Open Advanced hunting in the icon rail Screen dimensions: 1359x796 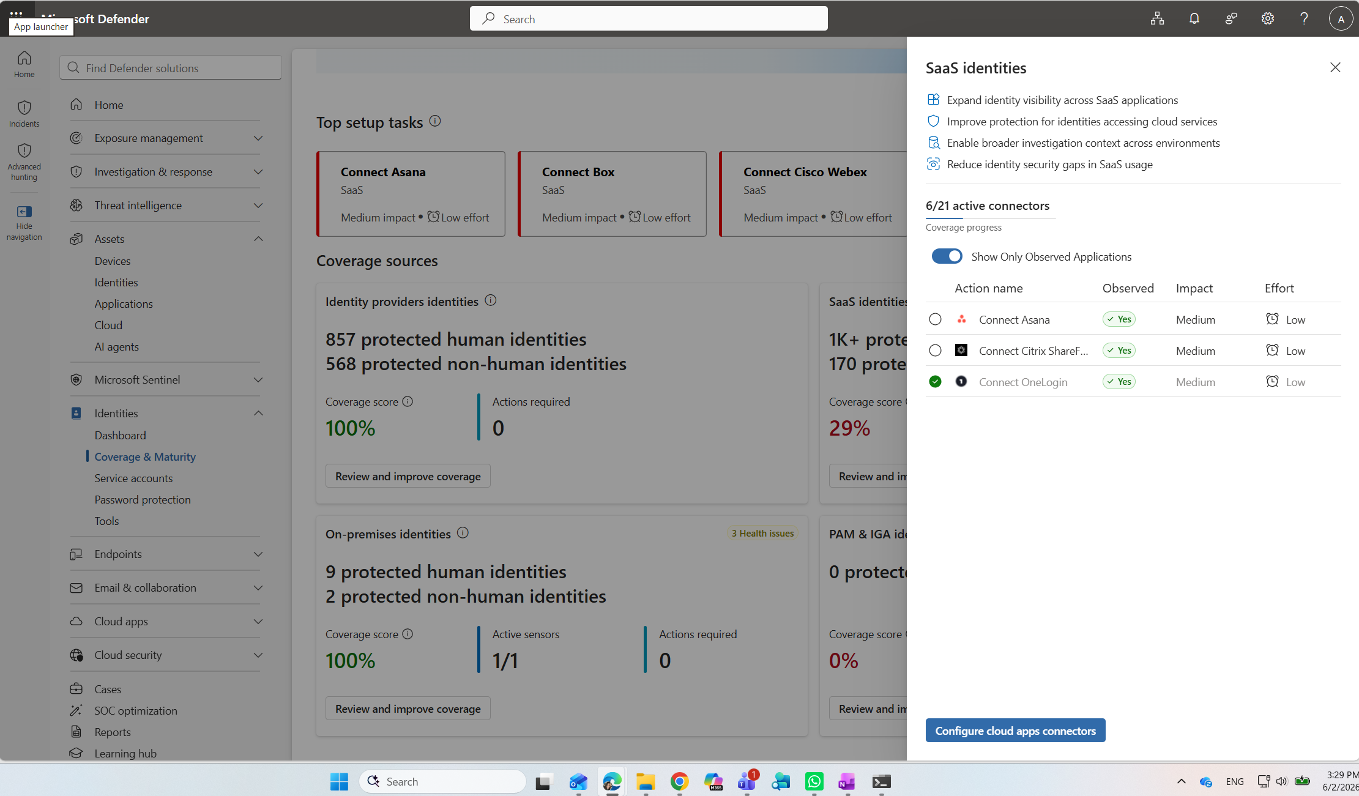click(24, 162)
